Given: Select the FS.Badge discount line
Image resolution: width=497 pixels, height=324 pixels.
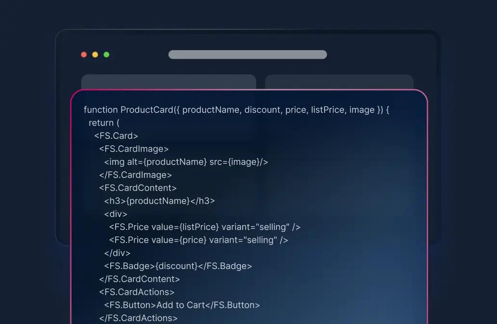Looking at the screenshot, I should tap(178, 266).
